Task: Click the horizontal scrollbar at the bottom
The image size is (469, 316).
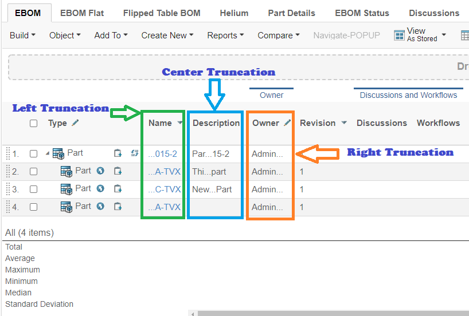Action: (333, 313)
